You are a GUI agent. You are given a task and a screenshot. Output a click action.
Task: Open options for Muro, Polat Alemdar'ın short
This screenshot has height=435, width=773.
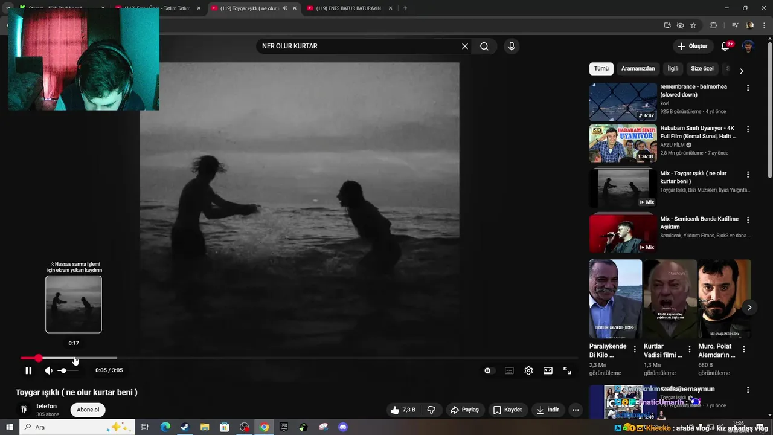(x=744, y=349)
